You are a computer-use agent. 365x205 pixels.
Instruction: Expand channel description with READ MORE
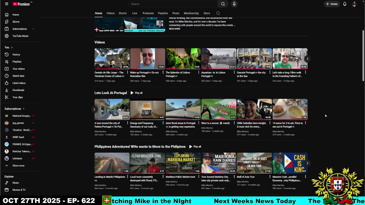175,29
